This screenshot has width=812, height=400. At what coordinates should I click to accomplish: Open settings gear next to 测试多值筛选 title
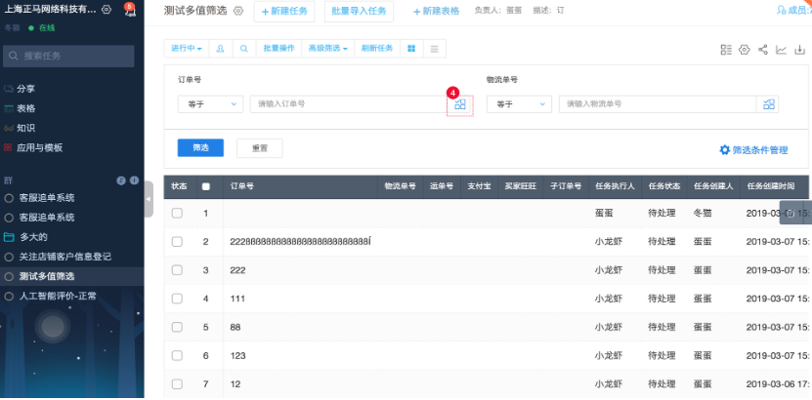tap(238, 11)
